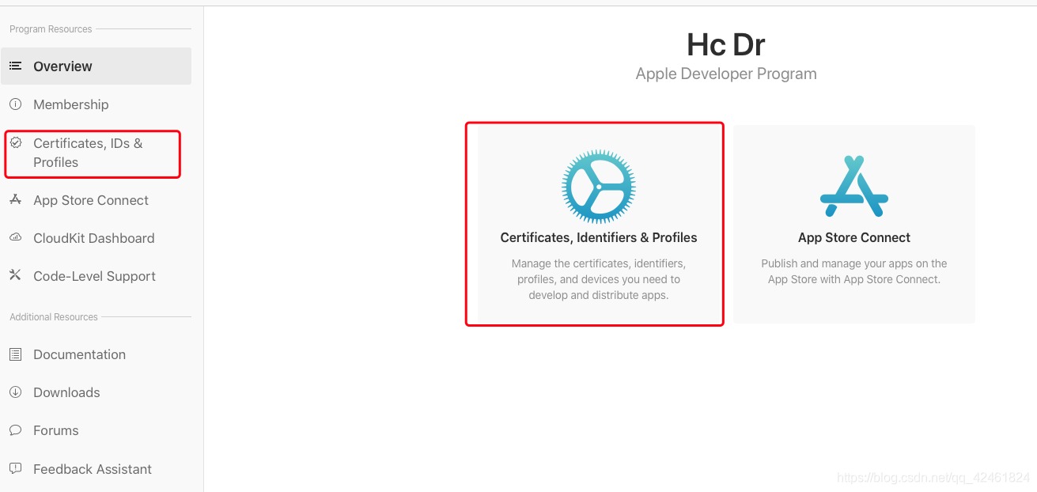Click the CloudKit Dashboard cloud icon
Viewport: 1037px width, 492px height.
[15, 238]
